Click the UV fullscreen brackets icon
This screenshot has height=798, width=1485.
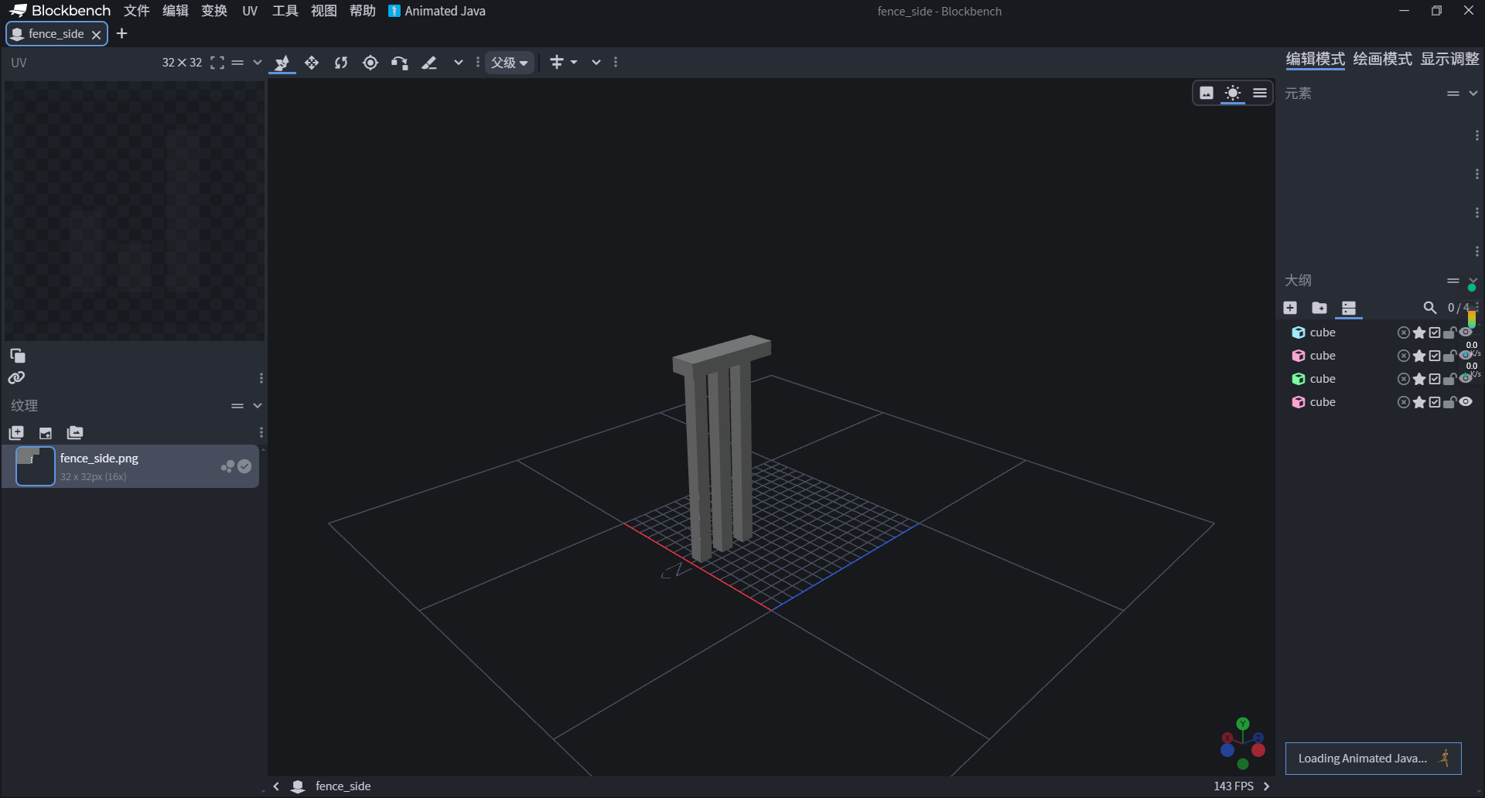coord(217,63)
